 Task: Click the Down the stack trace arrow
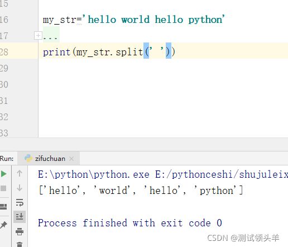(20, 188)
